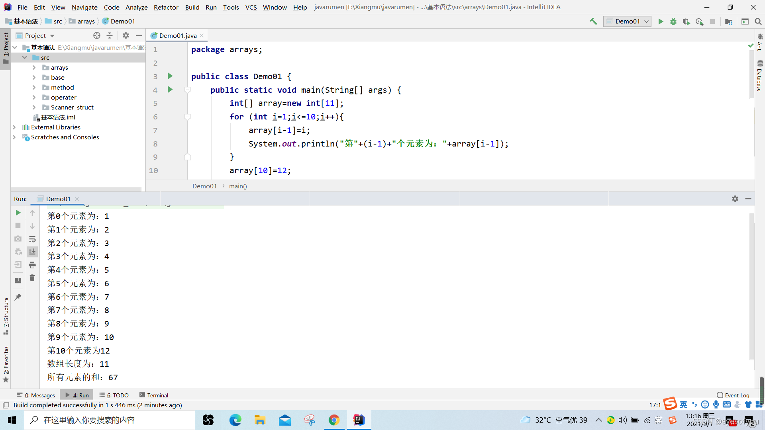Expand Scratches and Consoles node
Screen dimensions: 765x430
click(x=14, y=137)
